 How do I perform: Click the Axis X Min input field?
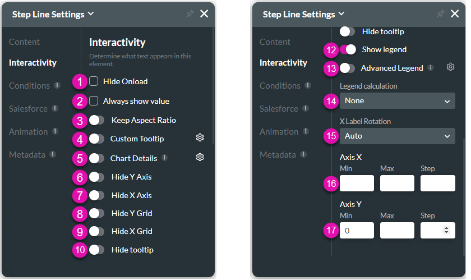pyautogui.click(x=357, y=183)
